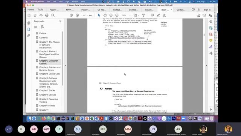The width and height of the screenshot is (241, 136).
Task: Click the bookmarks panel vertical scrollbar
Action: click(x=63, y=58)
